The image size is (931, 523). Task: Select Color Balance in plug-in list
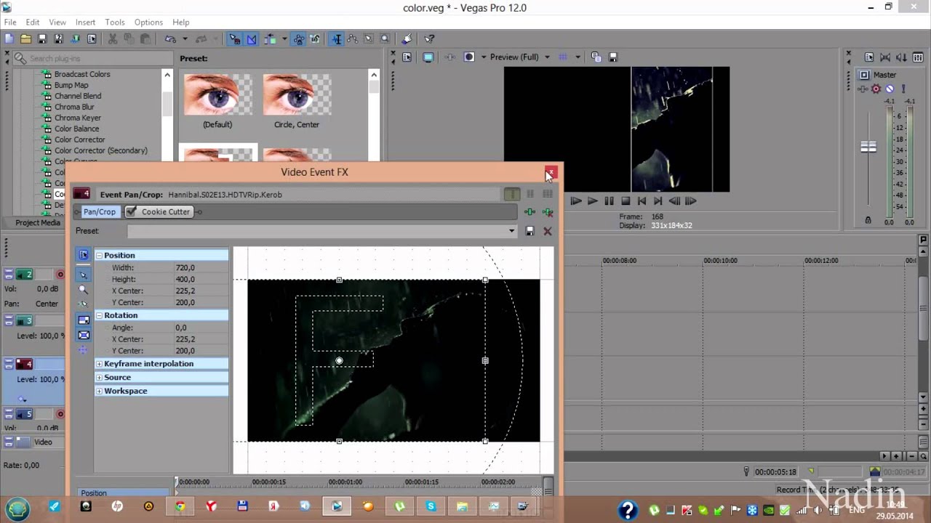click(76, 129)
